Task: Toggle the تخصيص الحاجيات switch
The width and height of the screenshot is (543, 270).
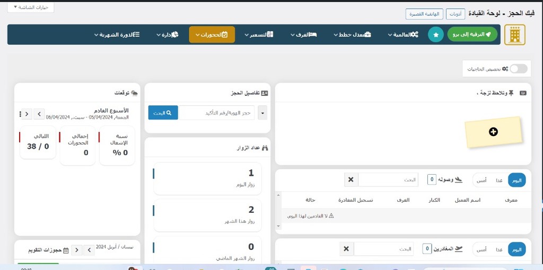Action: point(519,68)
